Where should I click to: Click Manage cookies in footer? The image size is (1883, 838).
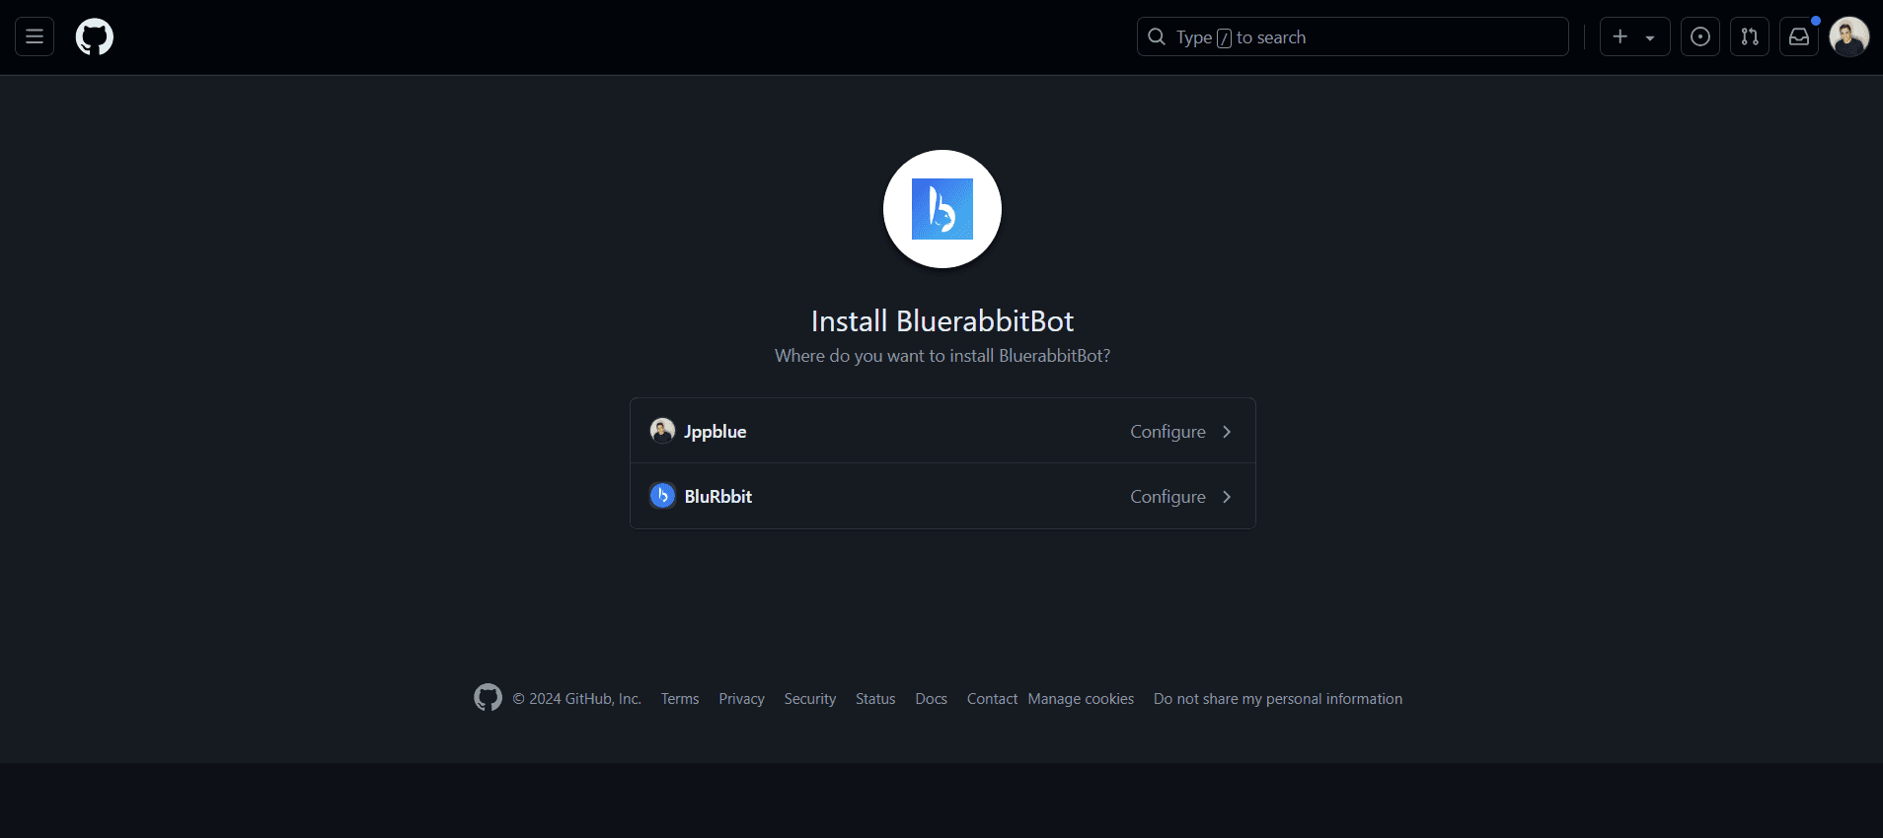tap(1081, 699)
